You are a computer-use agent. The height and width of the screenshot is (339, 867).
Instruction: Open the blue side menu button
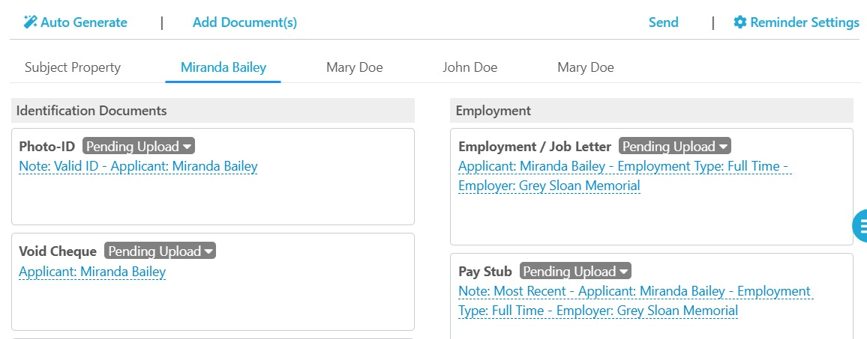(860, 226)
